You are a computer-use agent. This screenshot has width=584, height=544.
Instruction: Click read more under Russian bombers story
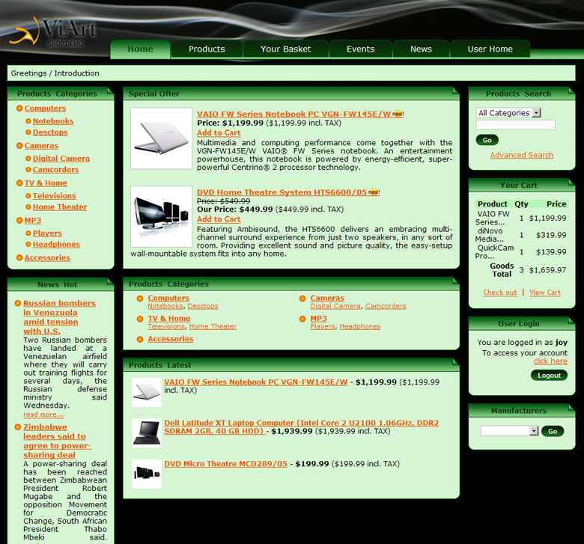coord(43,415)
